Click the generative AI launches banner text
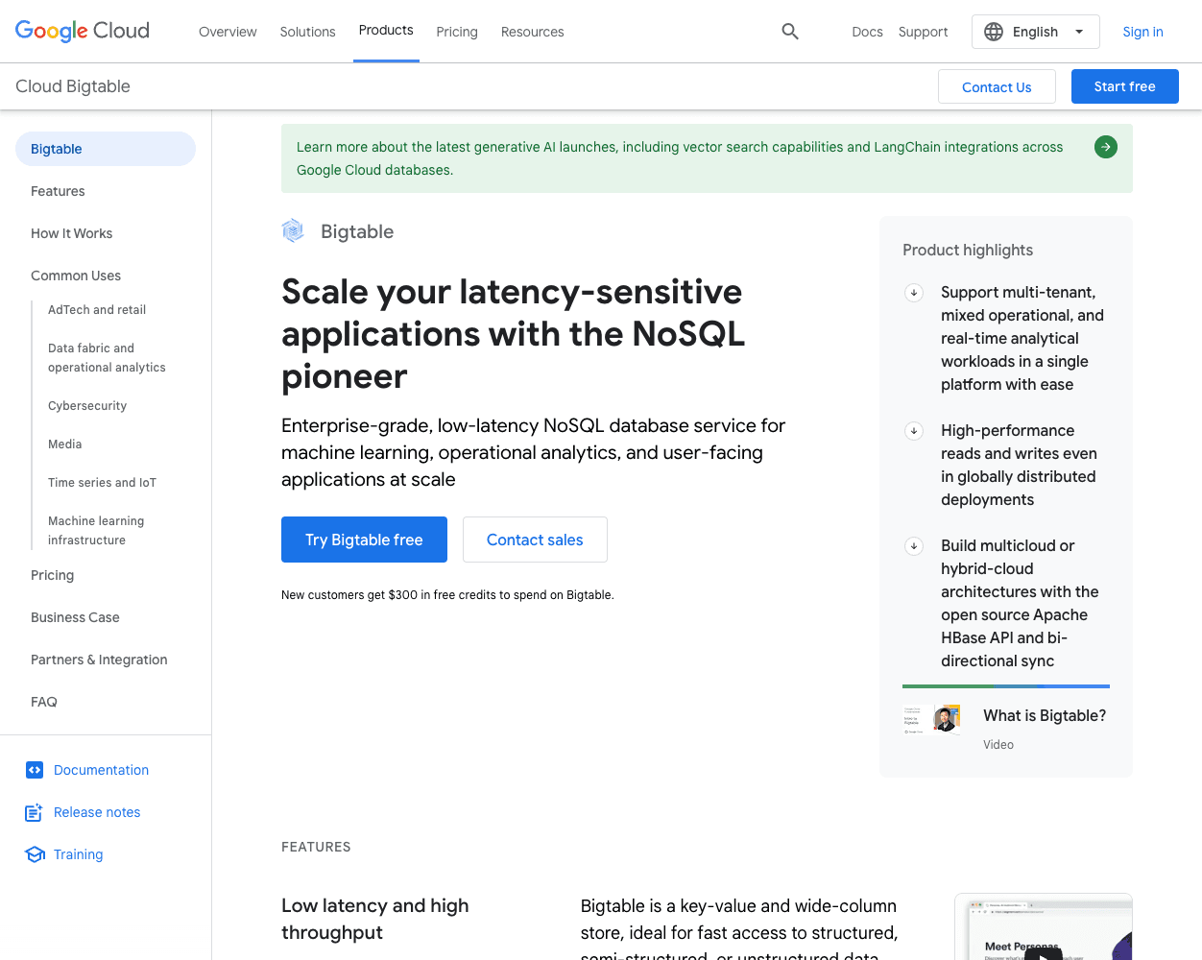The image size is (1202, 960). 680,158
